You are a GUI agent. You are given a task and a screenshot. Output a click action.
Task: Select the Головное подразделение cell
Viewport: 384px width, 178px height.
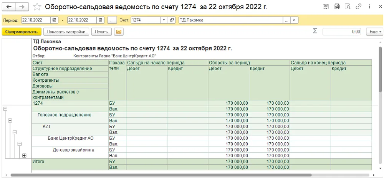coord(70,118)
